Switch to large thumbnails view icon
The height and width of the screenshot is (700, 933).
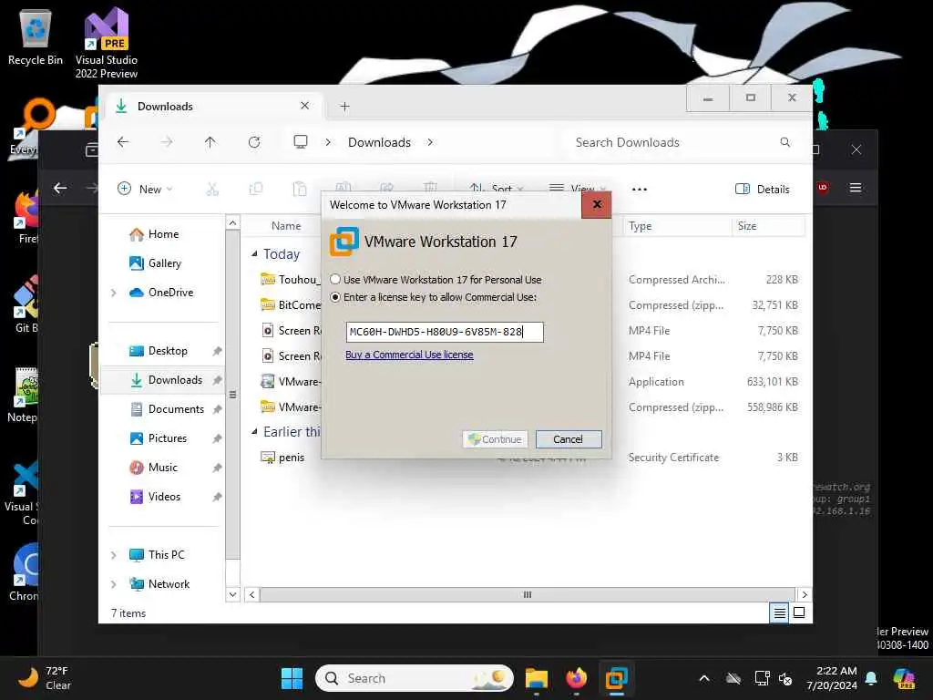tap(799, 612)
